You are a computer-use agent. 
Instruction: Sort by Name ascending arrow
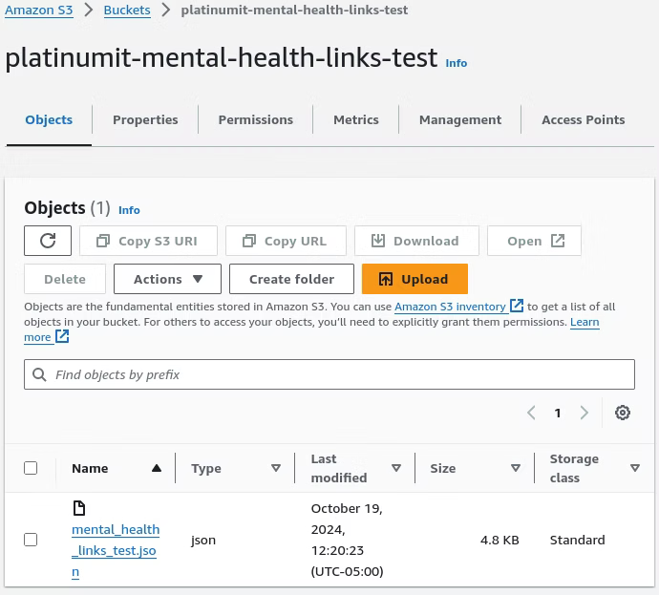pyautogui.click(x=157, y=468)
